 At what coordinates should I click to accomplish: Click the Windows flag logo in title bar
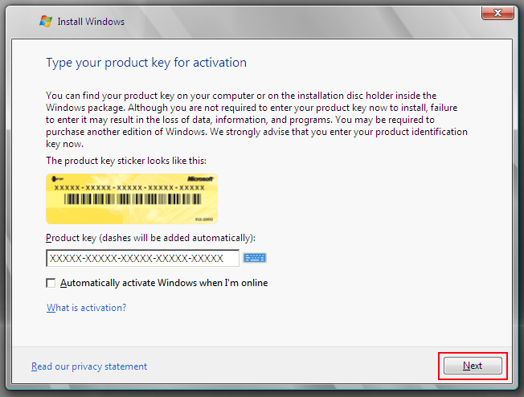(46, 22)
